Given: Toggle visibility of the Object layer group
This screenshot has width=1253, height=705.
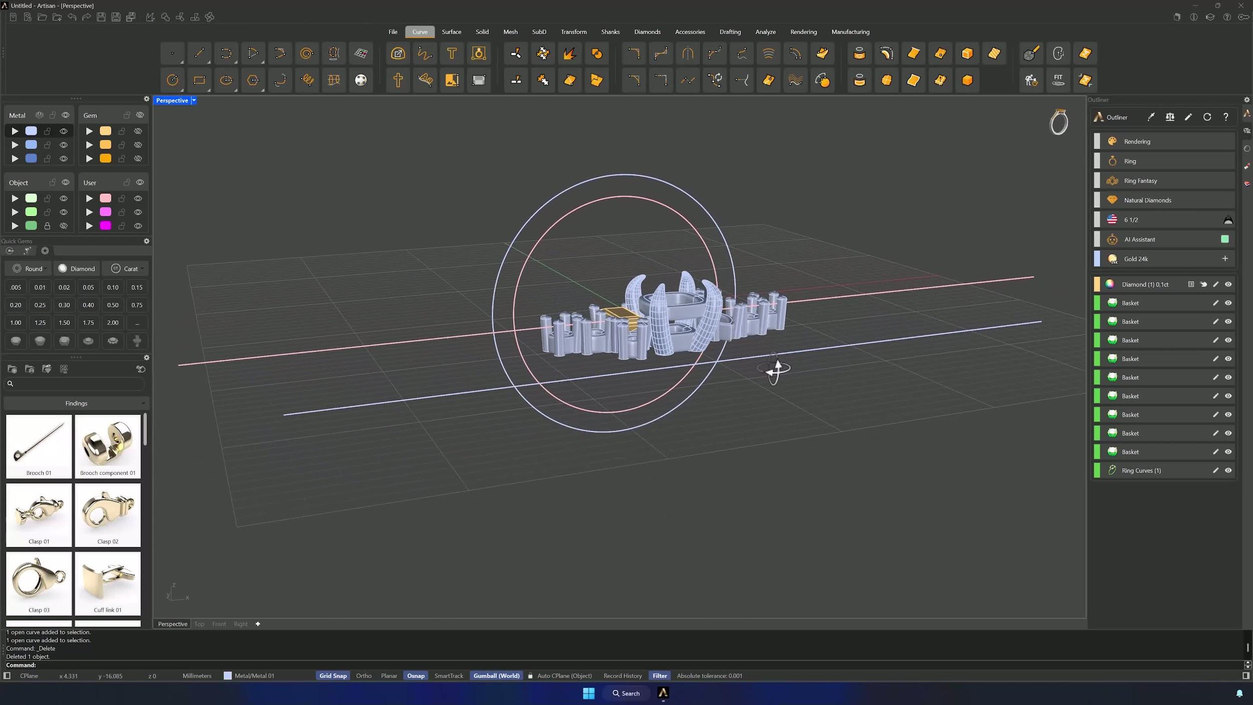Looking at the screenshot, I should (66, 183).
